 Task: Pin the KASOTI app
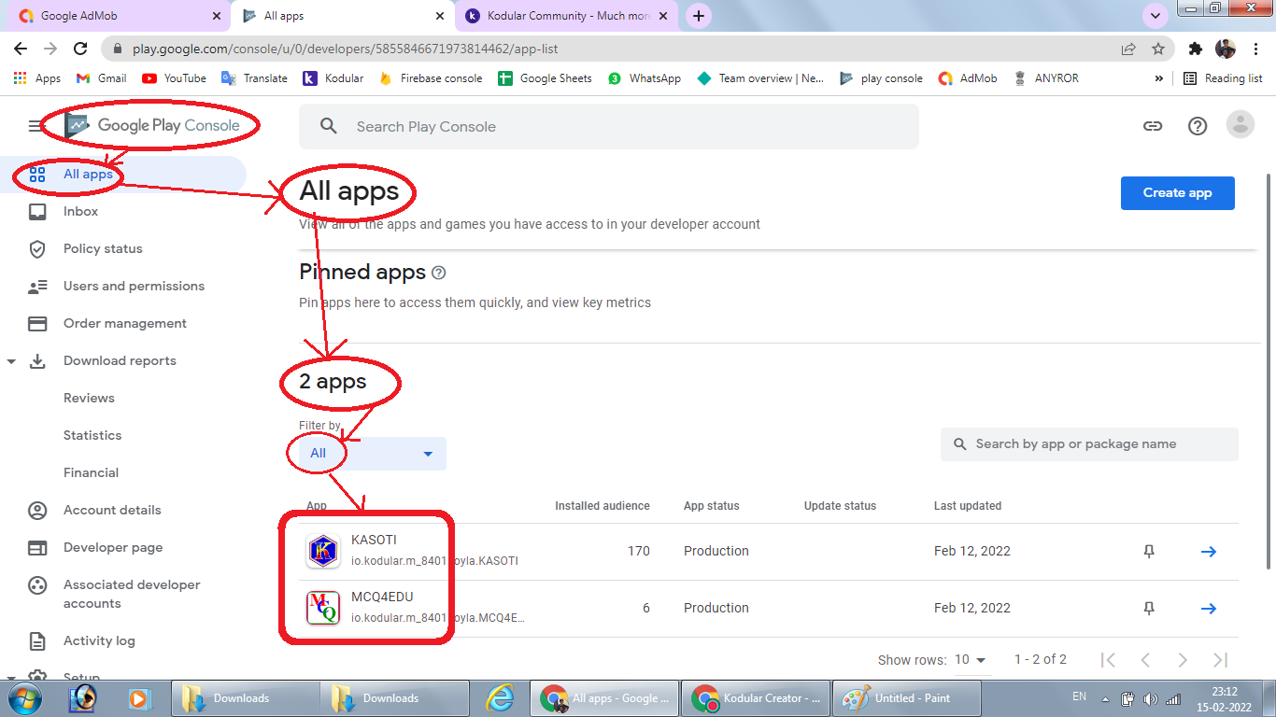[1149, 552]
